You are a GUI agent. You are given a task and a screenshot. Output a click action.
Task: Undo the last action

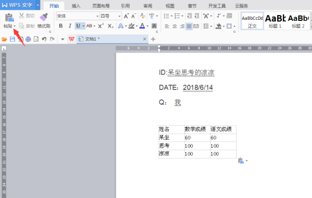(x=44, y=39)
